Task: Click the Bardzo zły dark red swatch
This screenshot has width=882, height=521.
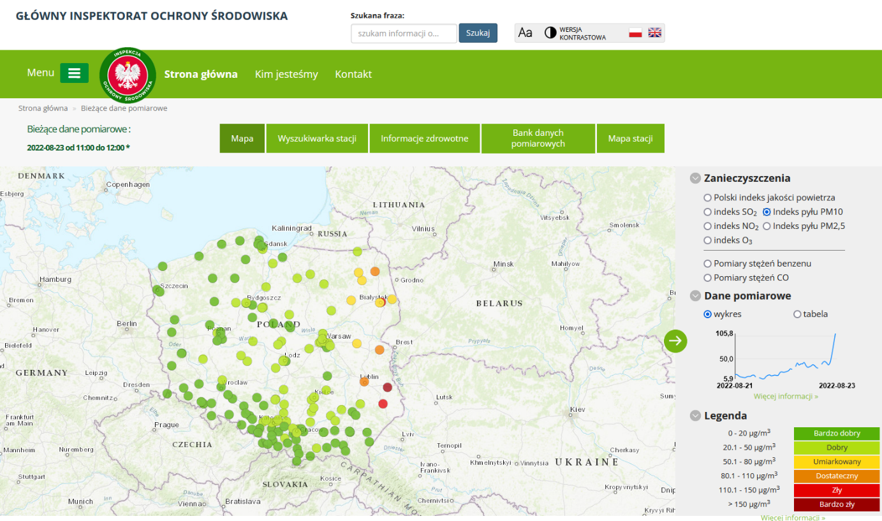Action: point(837,504)
